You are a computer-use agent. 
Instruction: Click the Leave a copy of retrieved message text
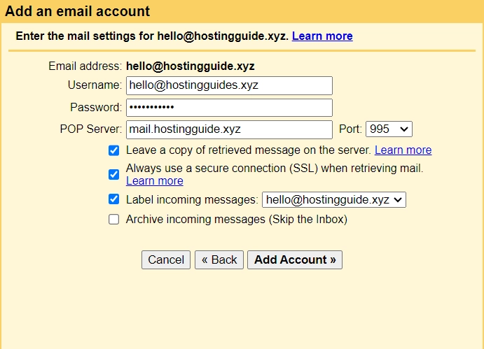[249, 150]
